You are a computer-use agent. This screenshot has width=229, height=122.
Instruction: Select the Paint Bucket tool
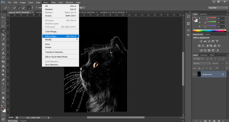click(x=3, y=66)
